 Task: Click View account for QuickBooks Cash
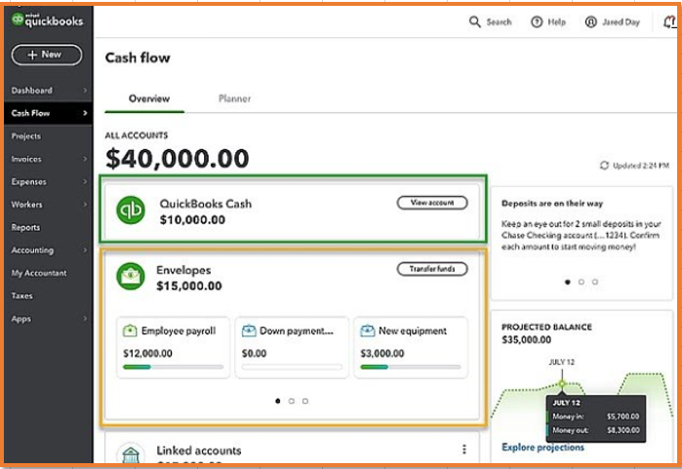[432, 203]
